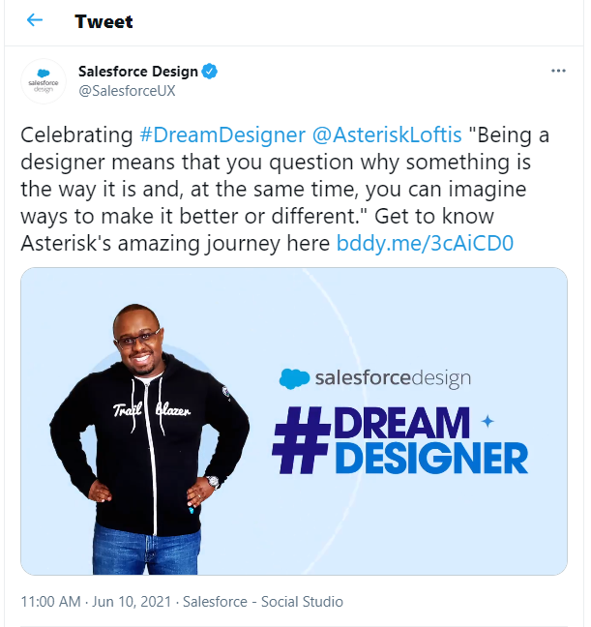Open the #DreamDesigner hashtag in tweet text

click(222, 134)
